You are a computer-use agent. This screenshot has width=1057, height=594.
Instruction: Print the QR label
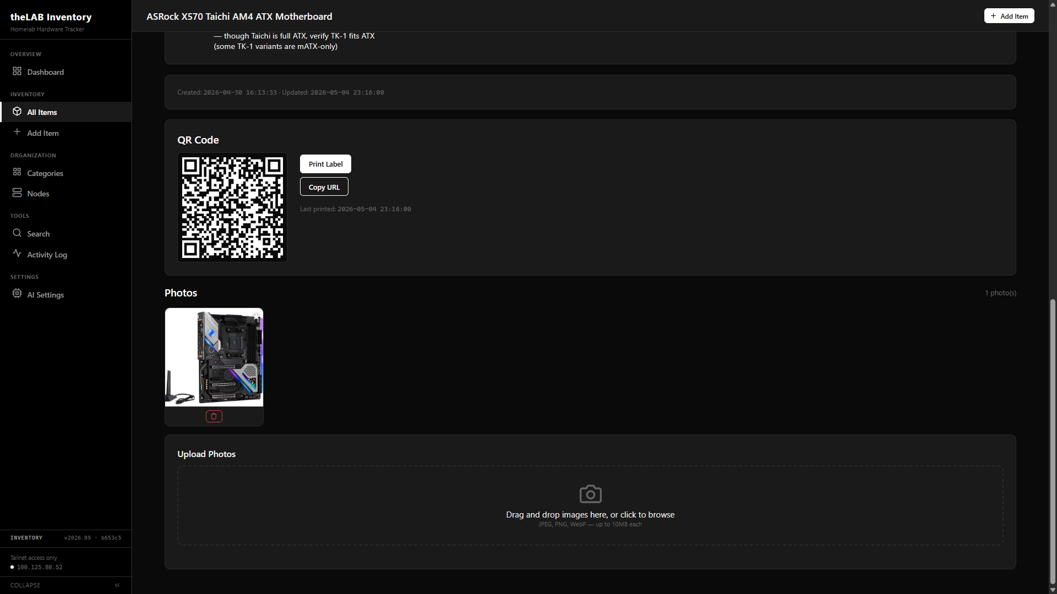click(x=325, y=164)
